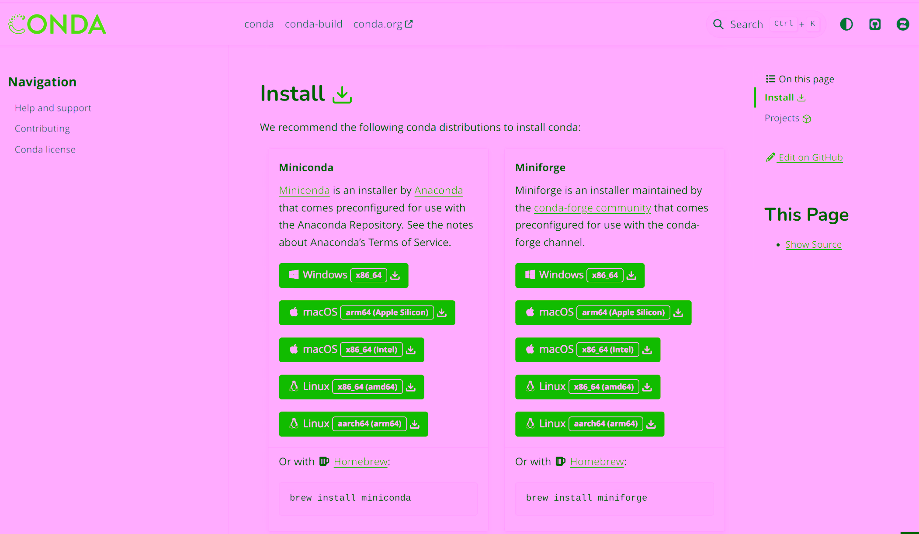Follow the conda-forge community link
Viewport: 919px width, 534px height.
pyautogui.click(x=592, y=208)
